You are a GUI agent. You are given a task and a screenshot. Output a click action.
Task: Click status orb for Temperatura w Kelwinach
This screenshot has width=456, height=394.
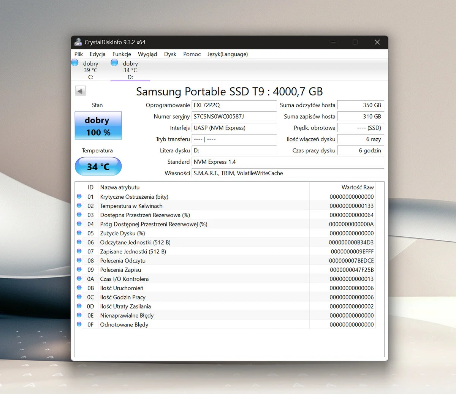click(x=79, y=206)
